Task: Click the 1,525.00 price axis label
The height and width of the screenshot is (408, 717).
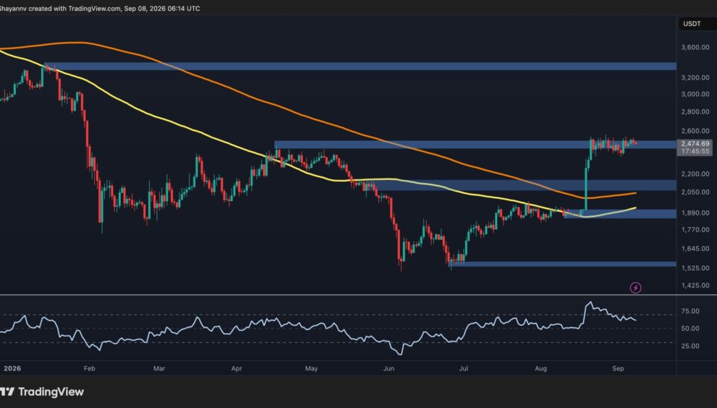Action: click(x=695, y=268)
